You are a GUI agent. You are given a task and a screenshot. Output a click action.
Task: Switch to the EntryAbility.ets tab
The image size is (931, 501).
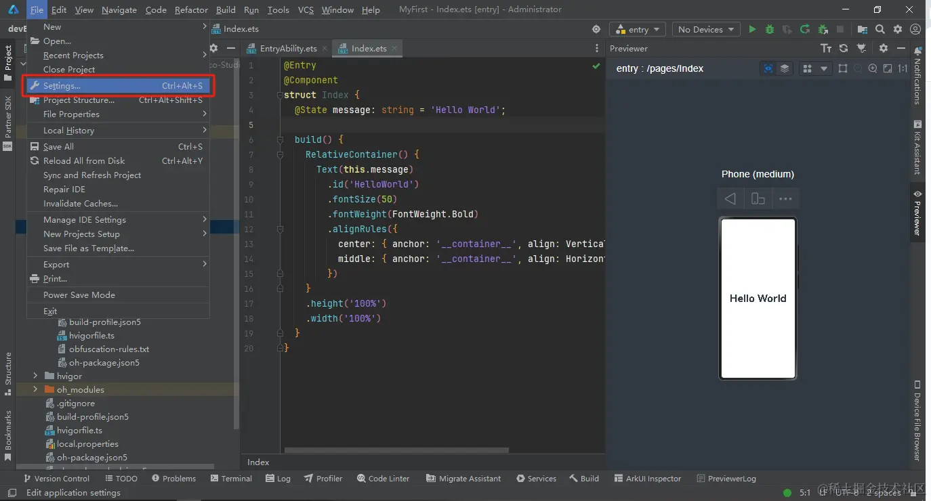click(x=288, y=48)
